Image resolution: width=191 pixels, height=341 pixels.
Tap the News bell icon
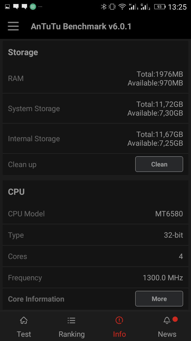pos(167,320)
